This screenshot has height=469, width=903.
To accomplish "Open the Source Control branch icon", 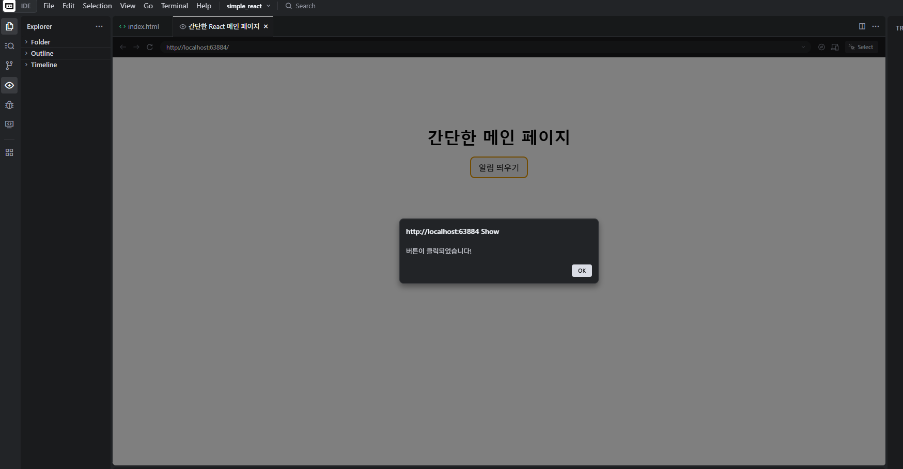I will pos(9,66).
